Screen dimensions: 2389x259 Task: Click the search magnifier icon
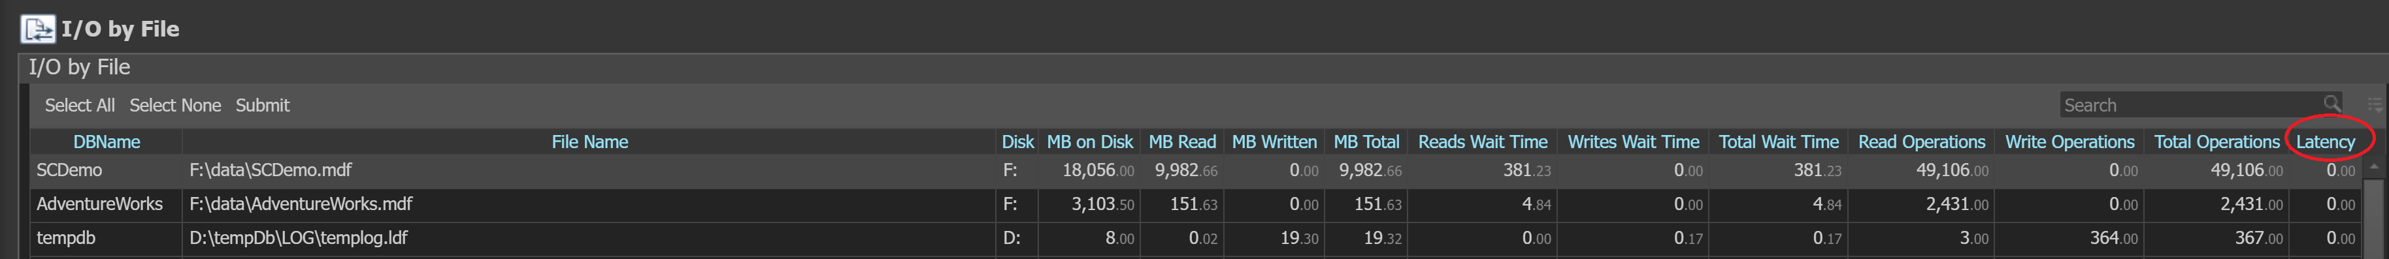click(x=2331, y=104)
